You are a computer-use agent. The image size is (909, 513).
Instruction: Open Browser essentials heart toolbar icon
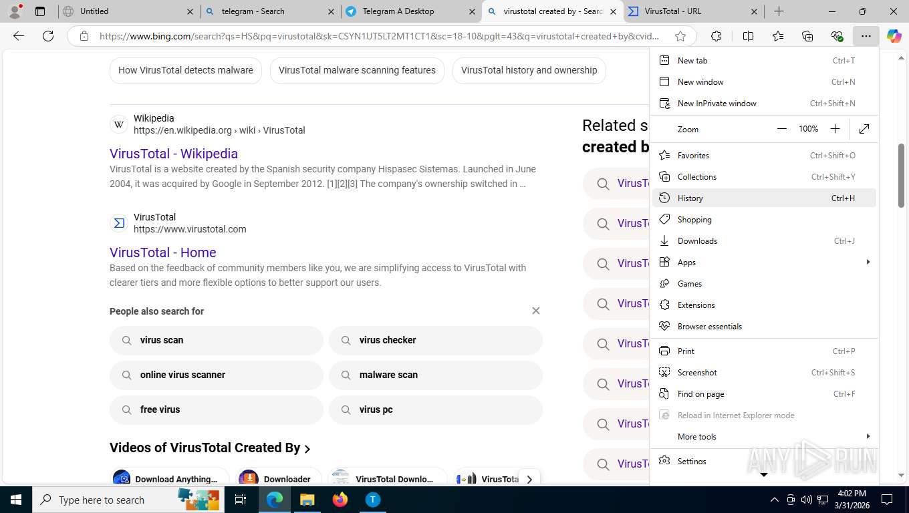(837, 36)
